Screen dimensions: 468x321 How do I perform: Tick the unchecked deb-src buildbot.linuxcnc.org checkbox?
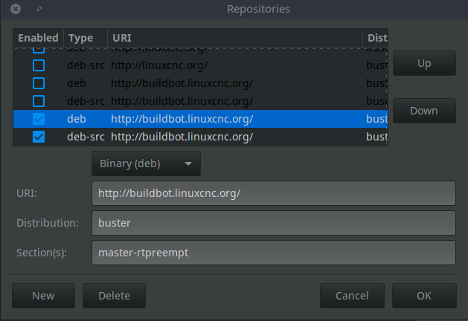tap(39, 101)
